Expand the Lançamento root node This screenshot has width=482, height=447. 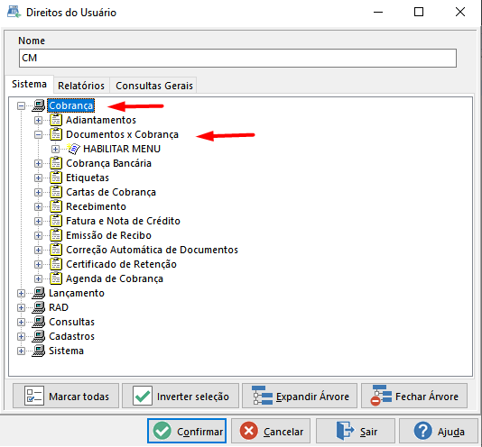[21, 294]
